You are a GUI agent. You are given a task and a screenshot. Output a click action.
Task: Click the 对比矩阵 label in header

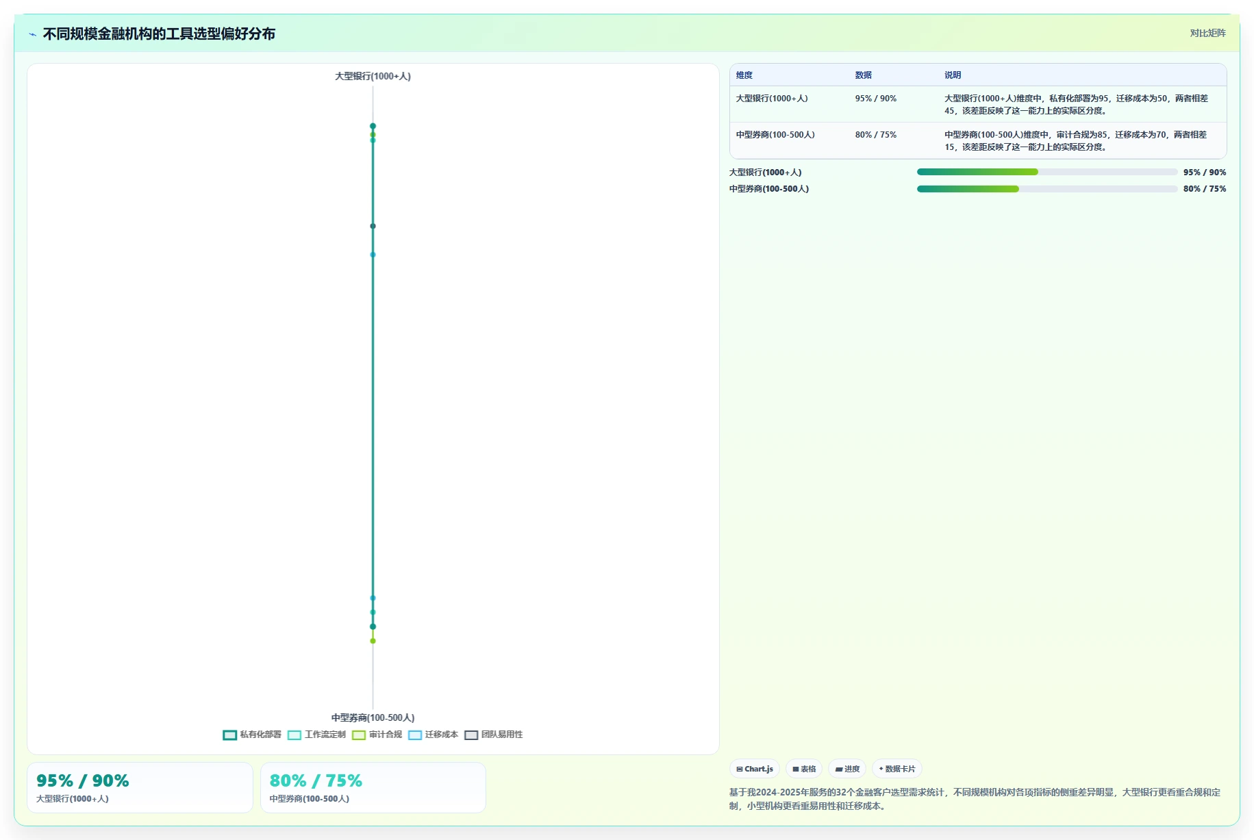(x=1207, y=33)
